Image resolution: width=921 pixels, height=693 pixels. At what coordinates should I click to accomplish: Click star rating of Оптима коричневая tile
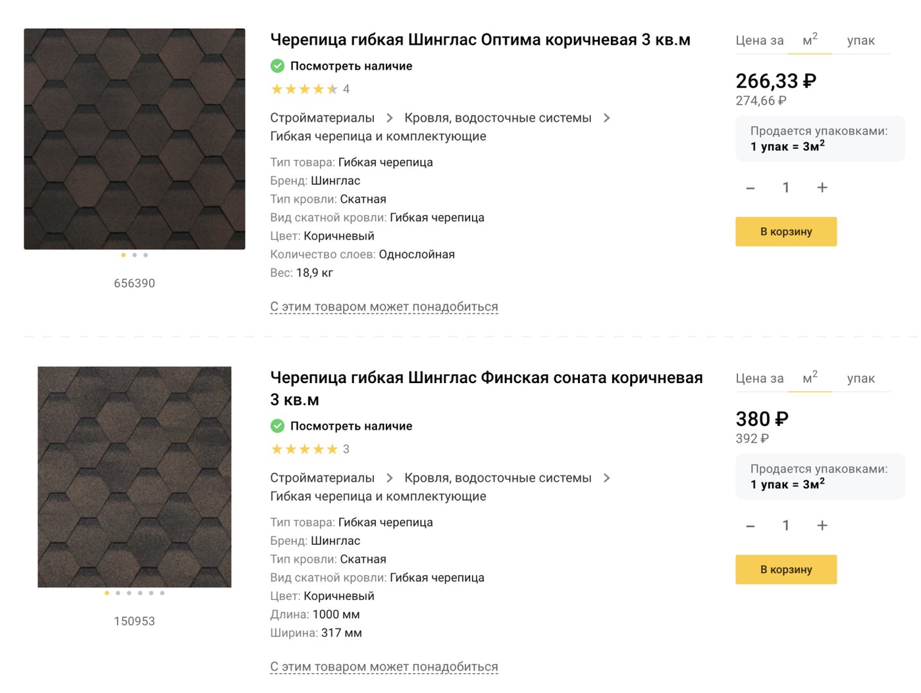(304, 89)
